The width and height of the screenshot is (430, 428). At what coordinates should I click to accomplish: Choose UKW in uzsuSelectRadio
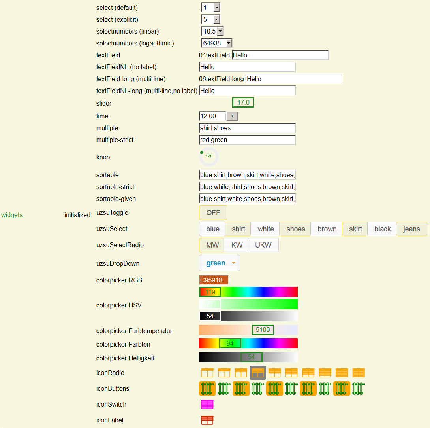click(263, 245)
